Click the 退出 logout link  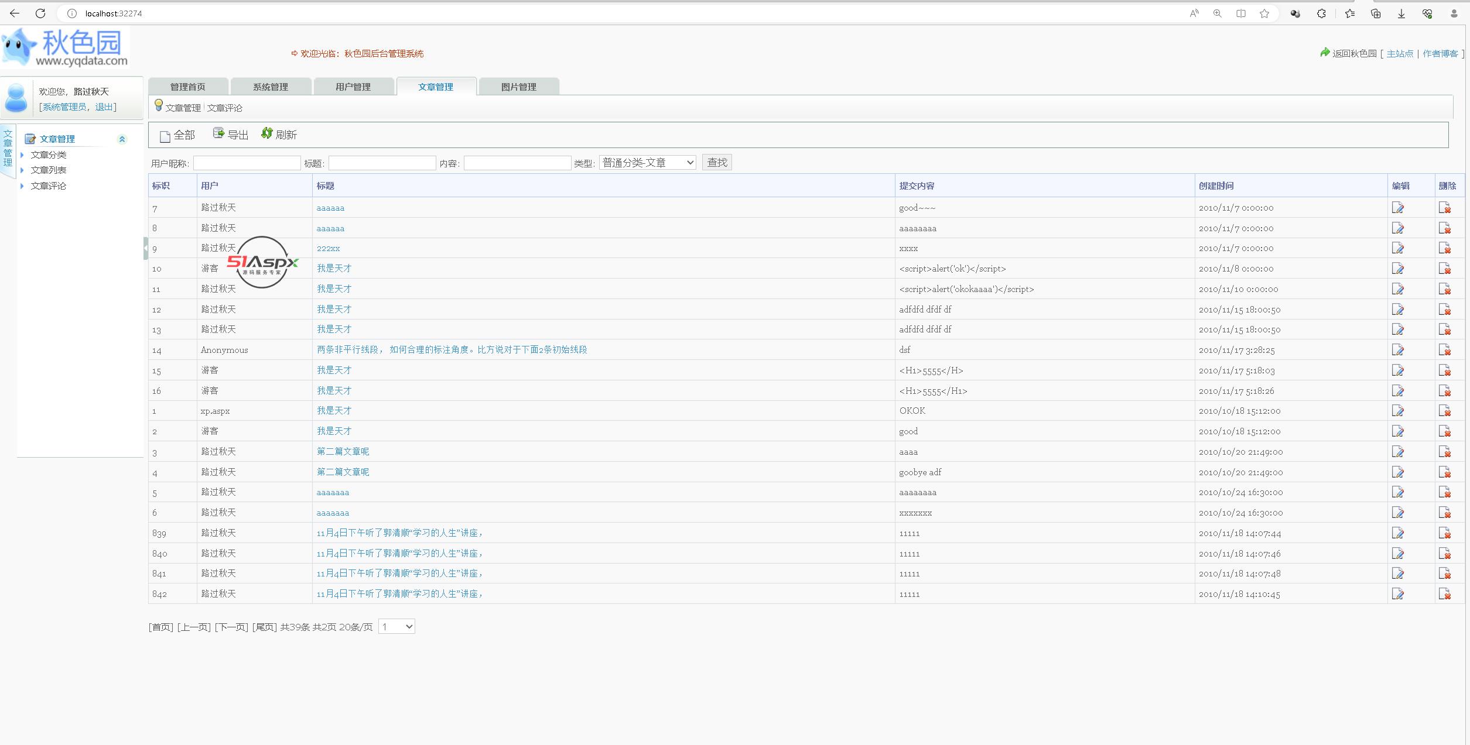(x=104, y=107)
